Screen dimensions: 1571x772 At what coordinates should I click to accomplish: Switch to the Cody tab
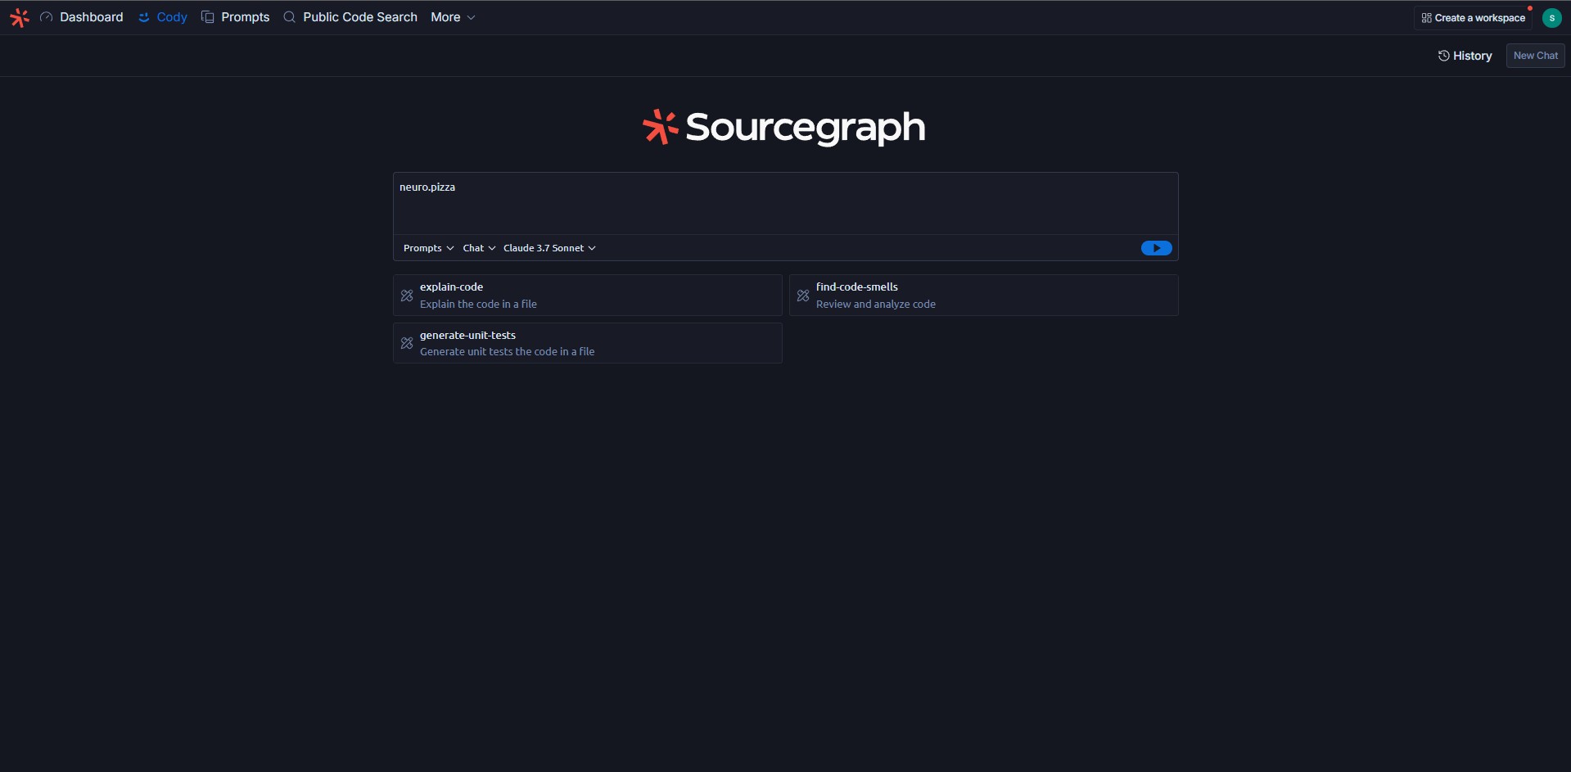[163, 17]
